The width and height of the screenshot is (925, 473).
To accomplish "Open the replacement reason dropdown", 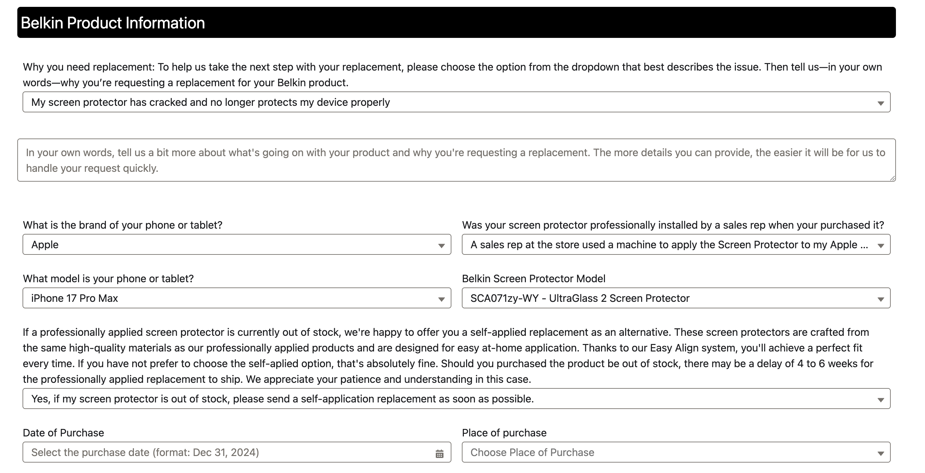I will [x=456, y=102].
